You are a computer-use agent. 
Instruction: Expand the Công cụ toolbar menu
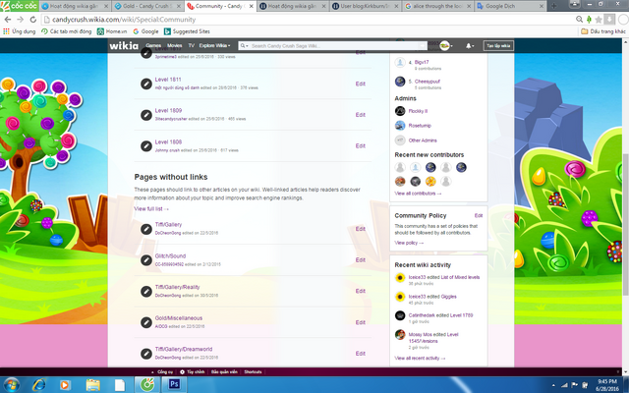click(161, 371)
